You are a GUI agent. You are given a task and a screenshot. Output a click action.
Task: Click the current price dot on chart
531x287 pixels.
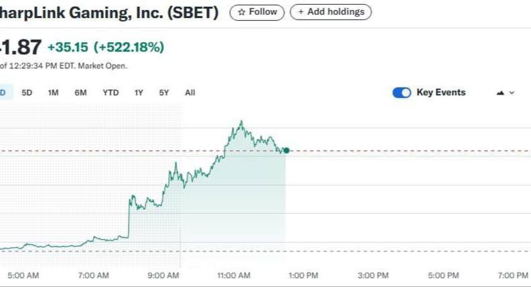point(286,150)
